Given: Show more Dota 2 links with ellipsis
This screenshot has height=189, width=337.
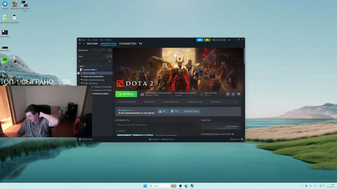Looking at the screenshot, I should 235,102.
